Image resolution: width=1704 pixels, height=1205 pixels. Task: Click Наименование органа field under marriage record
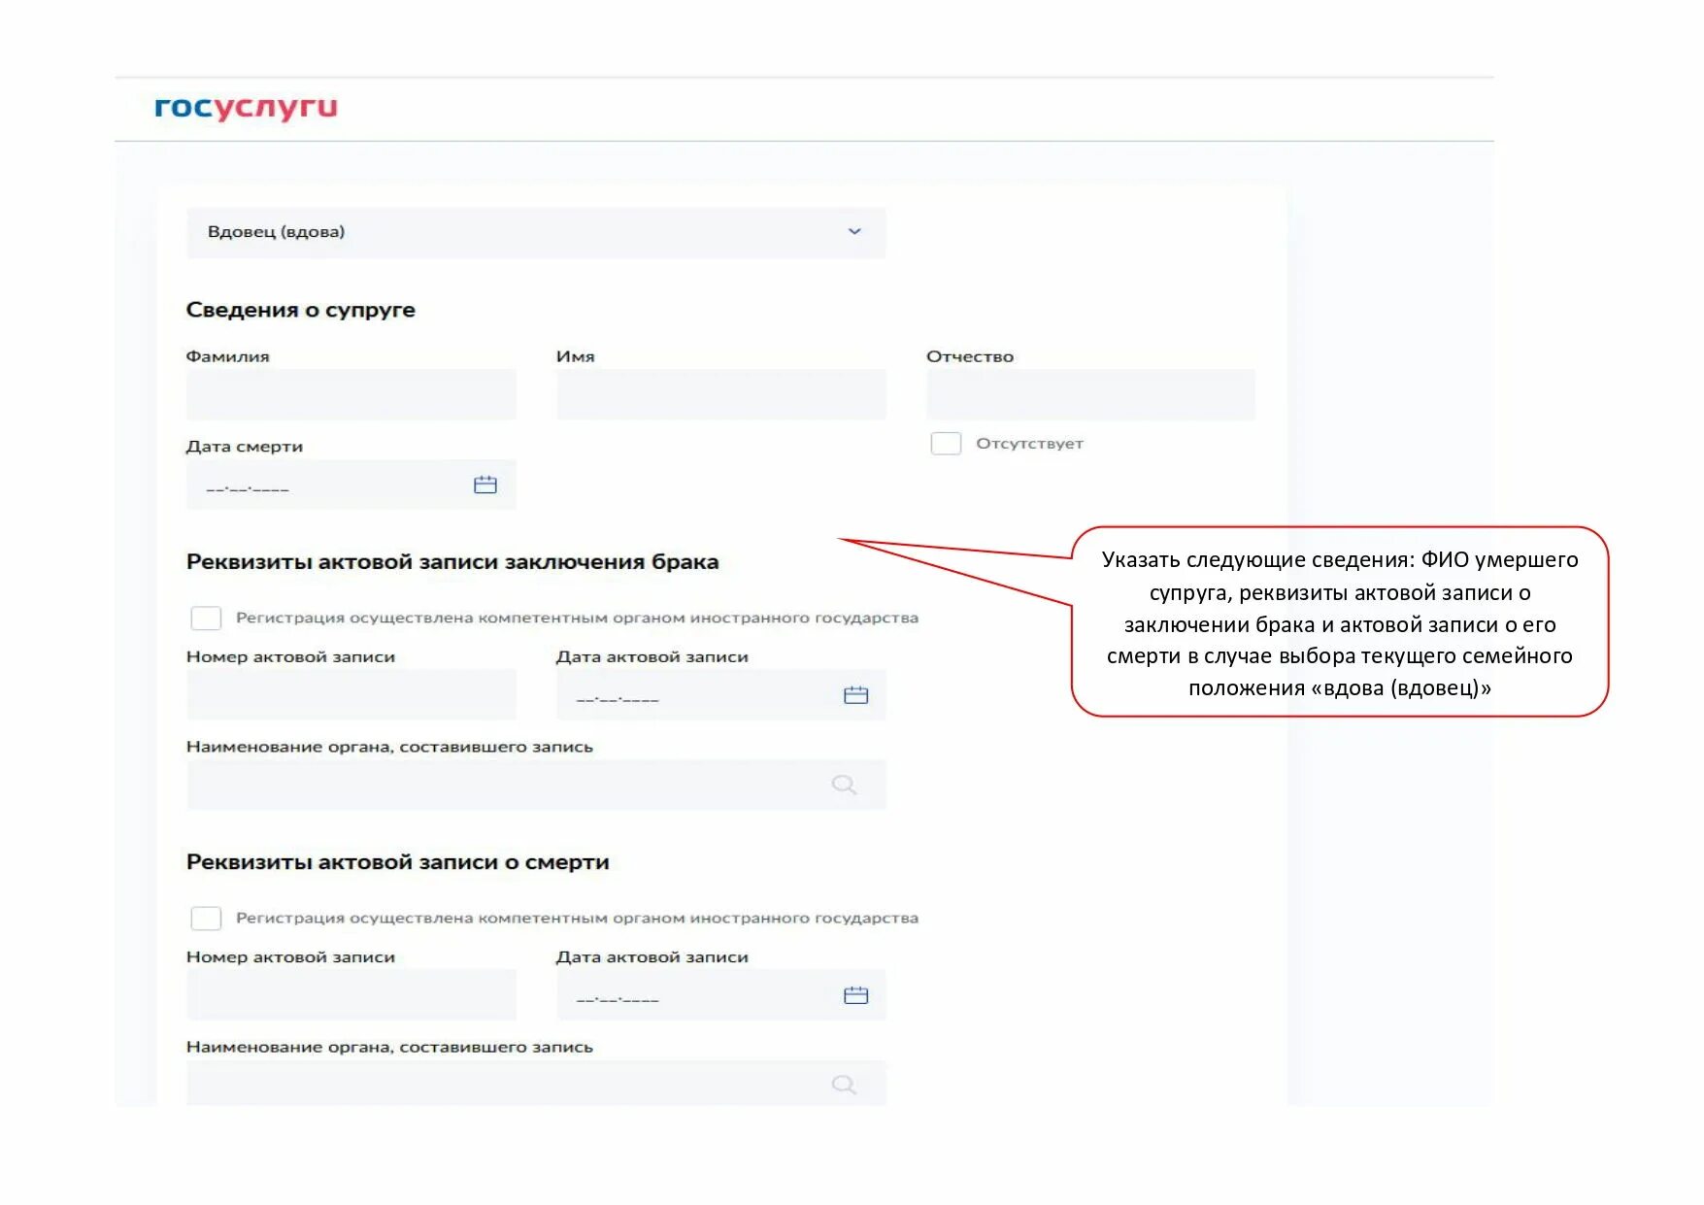coord(536,785)
